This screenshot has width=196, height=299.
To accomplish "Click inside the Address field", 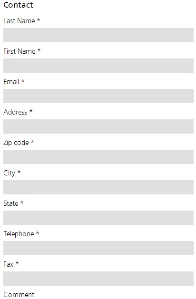I will pos(98,126).
